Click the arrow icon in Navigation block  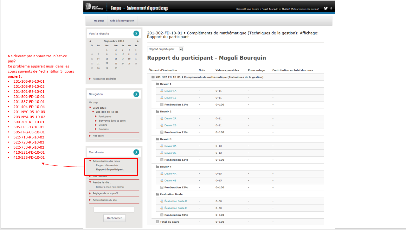tap(136, 94)
